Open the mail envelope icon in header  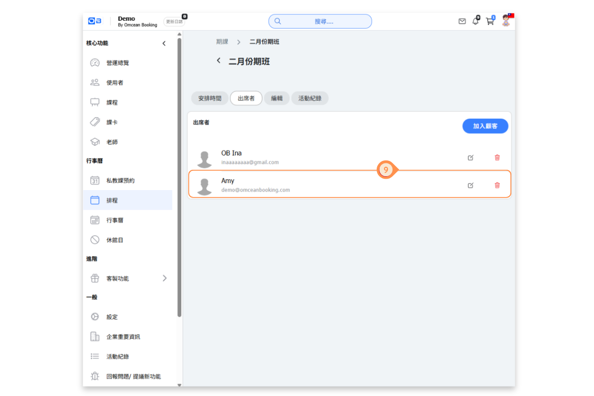click(x=462, y=21)
